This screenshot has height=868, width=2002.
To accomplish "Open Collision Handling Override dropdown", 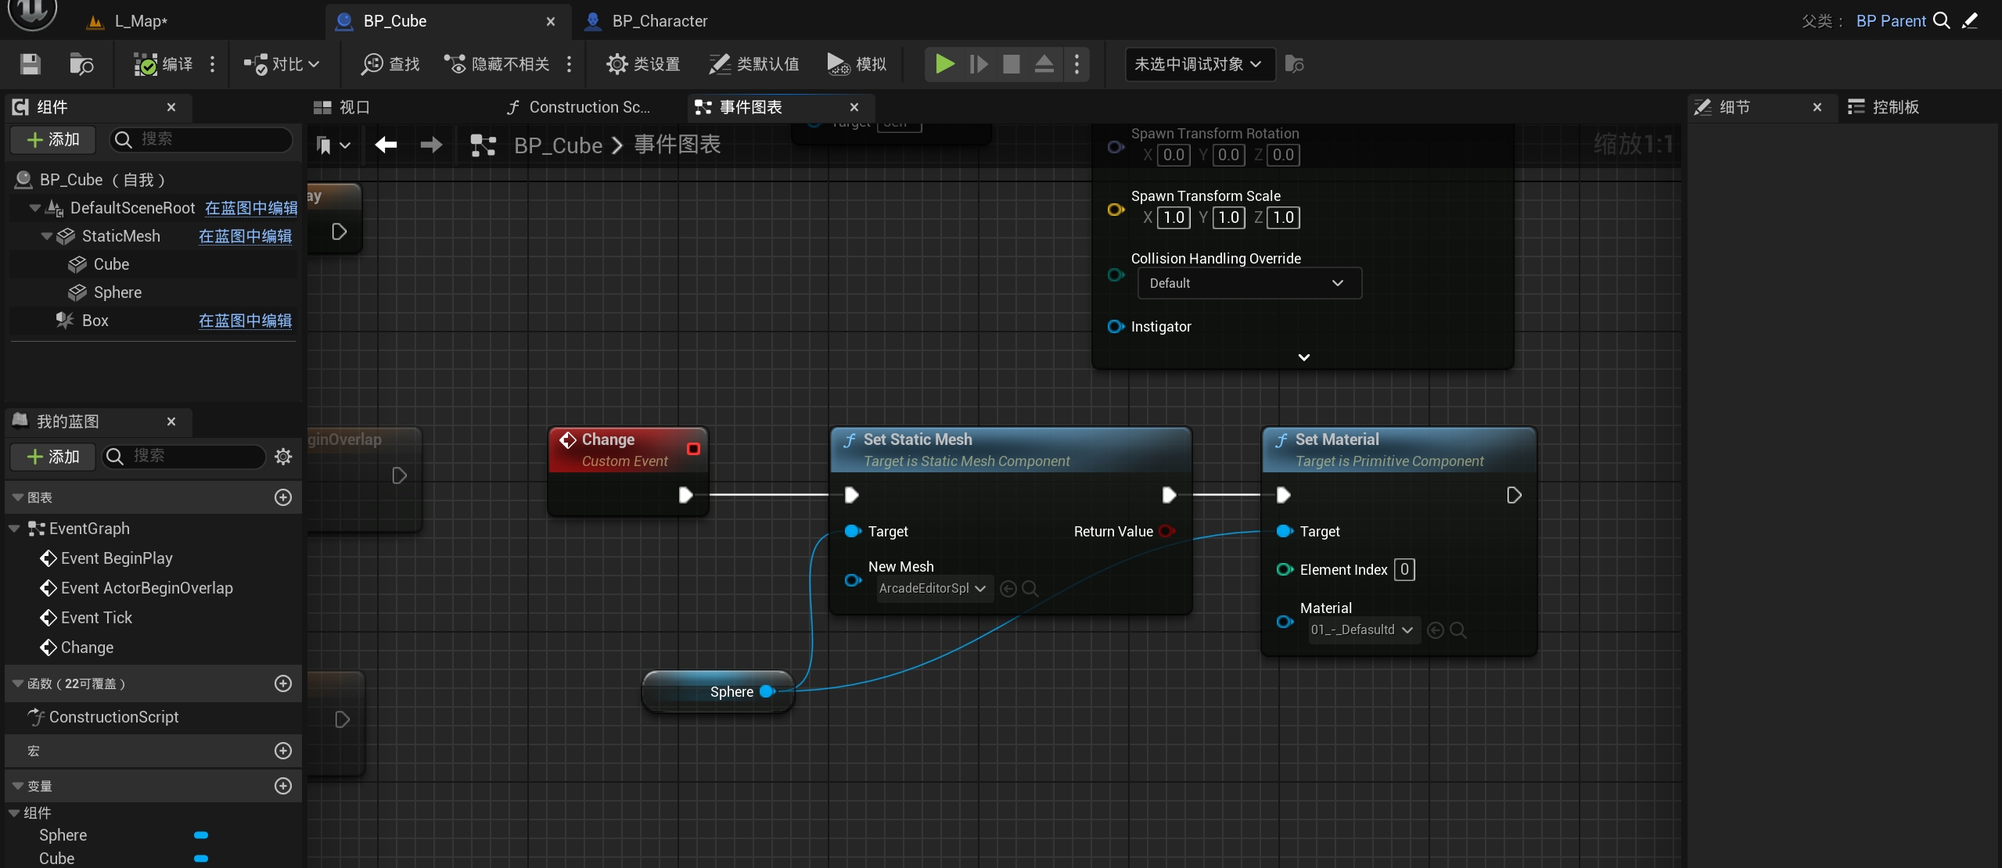I will (1249, 283).
